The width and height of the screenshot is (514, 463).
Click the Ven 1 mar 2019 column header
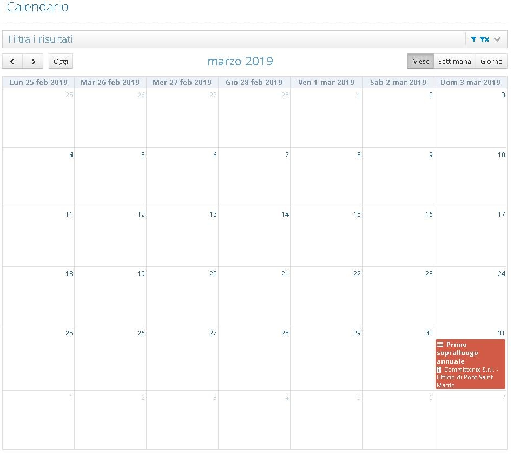pos(326,83)
